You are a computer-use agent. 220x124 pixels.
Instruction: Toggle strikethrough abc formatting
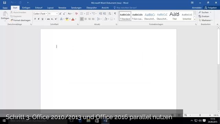point(48,19)
